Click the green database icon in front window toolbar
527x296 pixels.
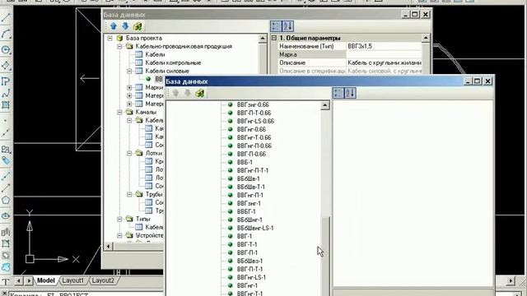pos(200,93)
